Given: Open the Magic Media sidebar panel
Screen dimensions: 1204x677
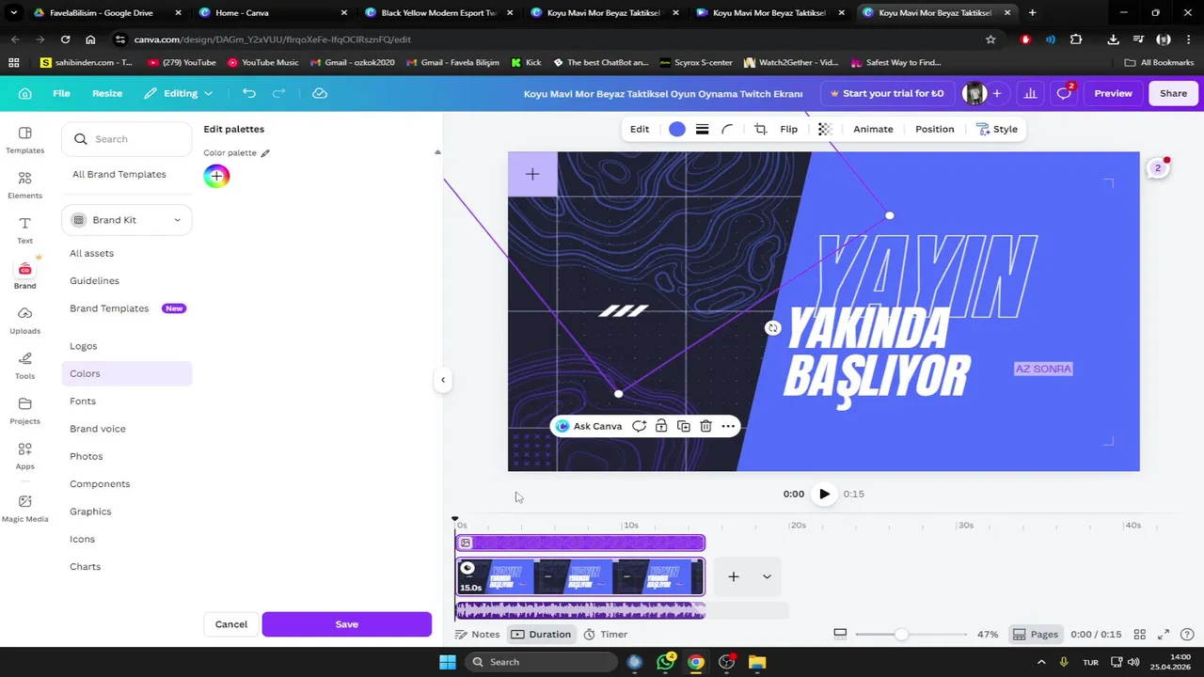Looking at the screenshot, I should pyautogui.click(x=24, y=508).
